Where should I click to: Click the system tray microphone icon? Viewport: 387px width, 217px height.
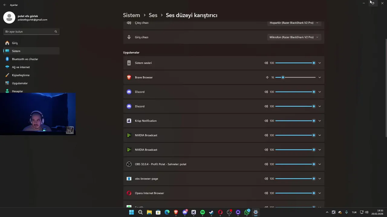pos(346,212)
